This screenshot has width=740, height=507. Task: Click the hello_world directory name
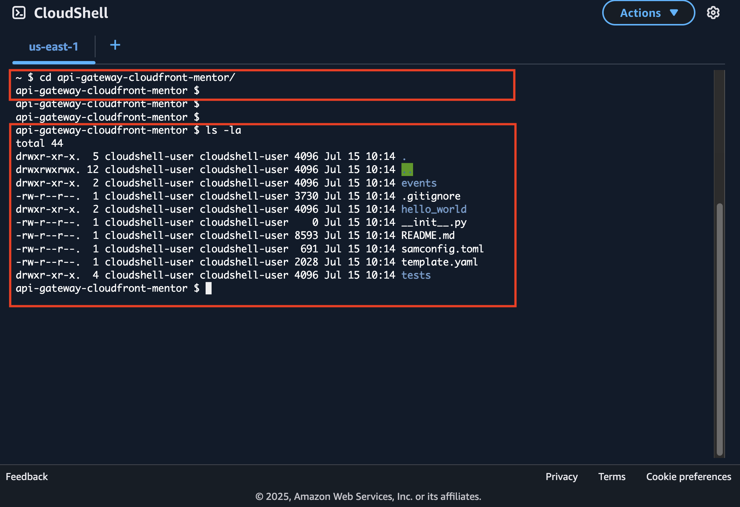(434, 209)
